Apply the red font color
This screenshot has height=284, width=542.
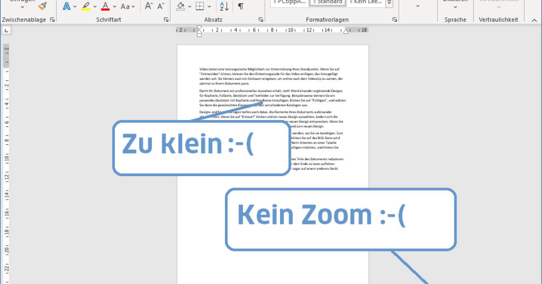pos(105,6)
